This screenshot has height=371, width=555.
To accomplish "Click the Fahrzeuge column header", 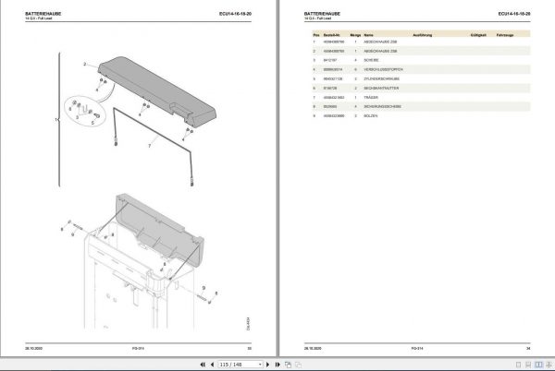I will [x=505, y=35].
